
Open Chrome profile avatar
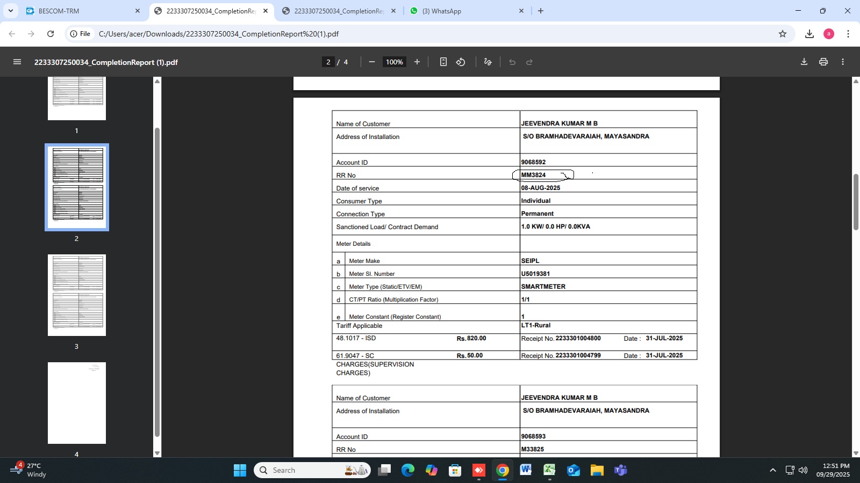click(829, 34)
